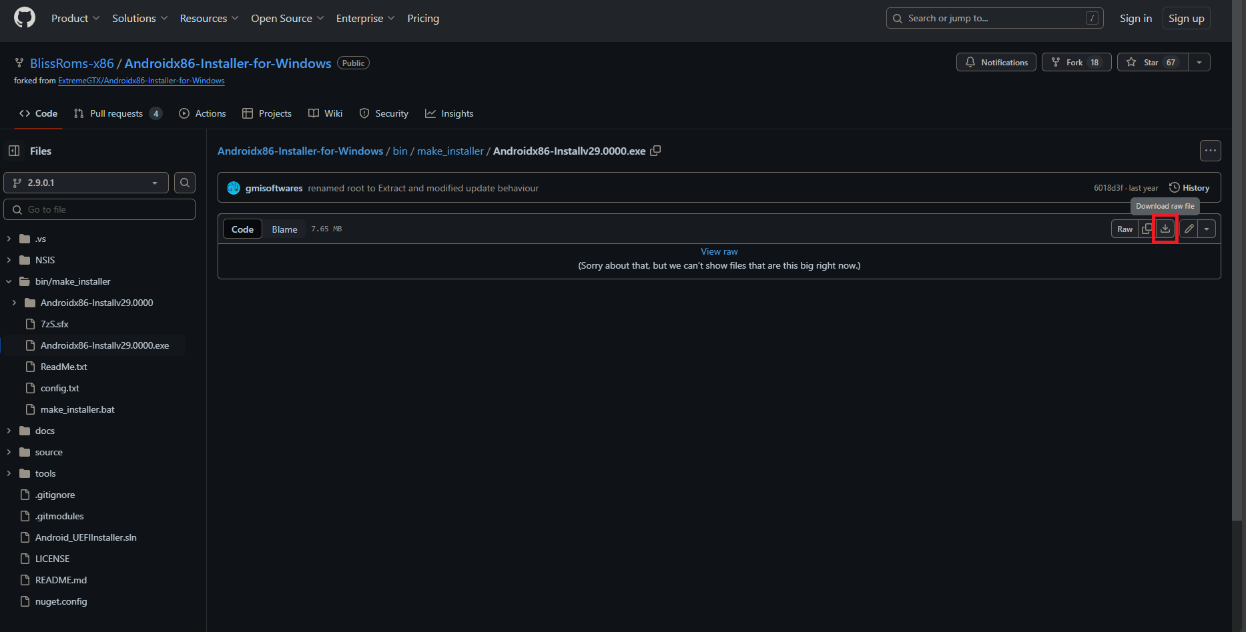Screen dimensions: 1246x632
Task: Open the Star list dropdown arrow
Action: click(x=1199, y=62)
